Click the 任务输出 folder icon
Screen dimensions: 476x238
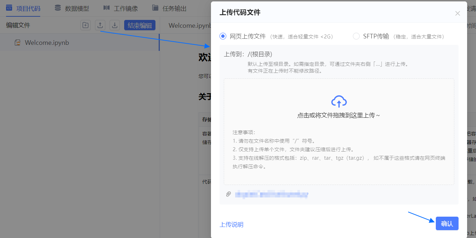click(155, 8)
